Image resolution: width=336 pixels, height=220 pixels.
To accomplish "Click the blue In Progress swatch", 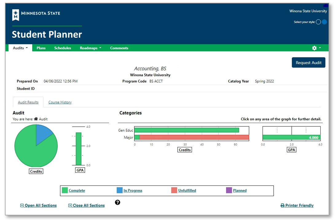I will pyautogui.click(x=119, y=190).
